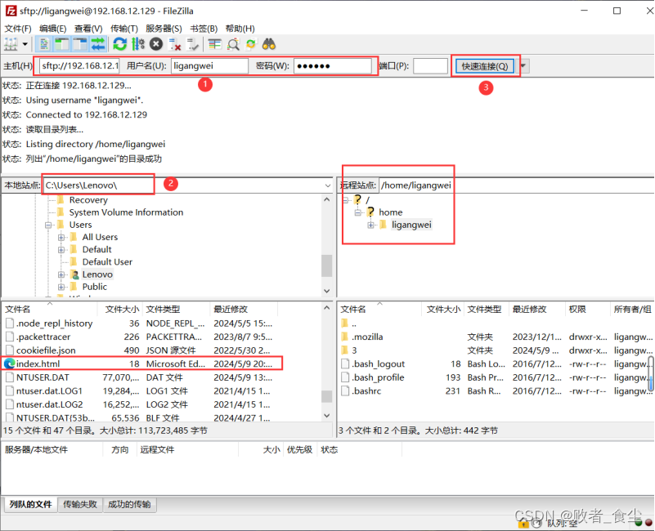Click local tree scrollbar down arrow

tap(326, 291)
